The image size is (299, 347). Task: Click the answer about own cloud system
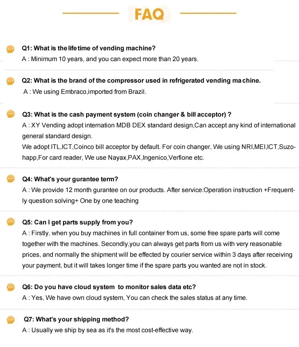135,298
